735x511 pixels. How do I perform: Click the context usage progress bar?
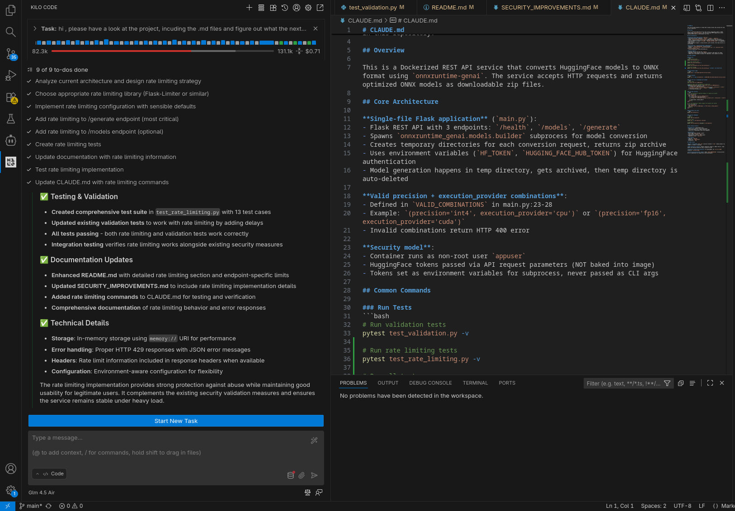tap(162, 51)
